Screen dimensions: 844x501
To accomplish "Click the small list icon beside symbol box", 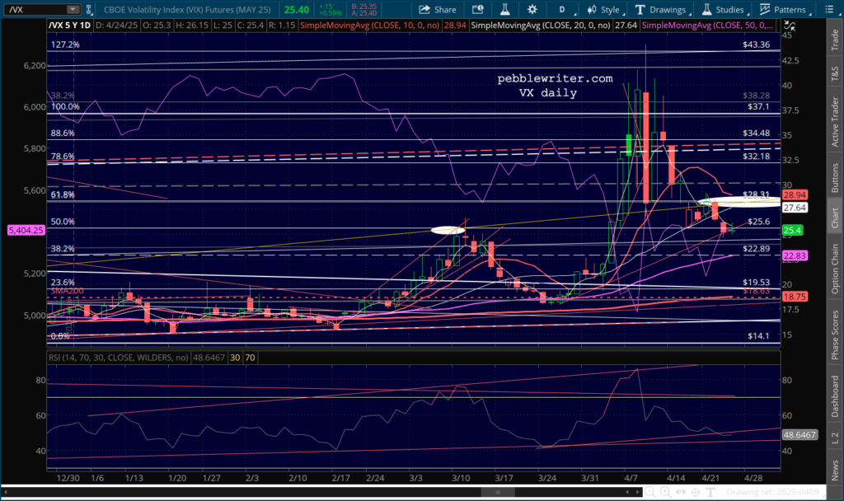I will 90,10.
